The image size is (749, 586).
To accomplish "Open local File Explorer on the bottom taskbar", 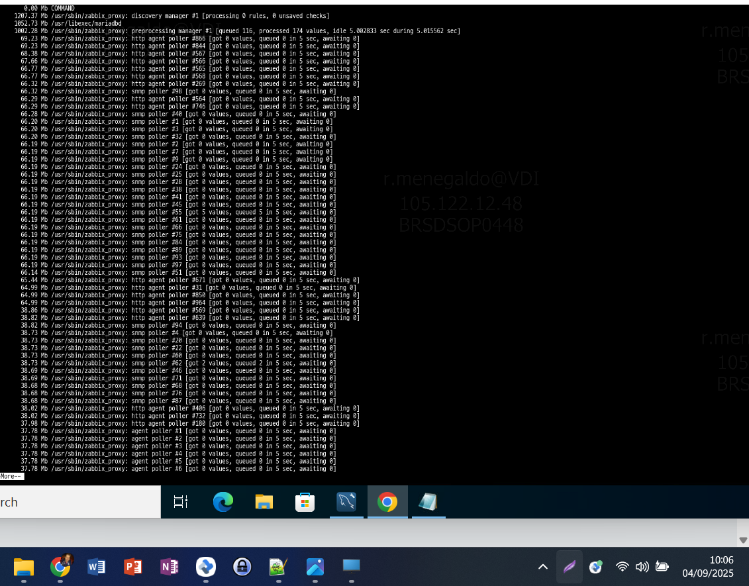I will tap(23, 567).
